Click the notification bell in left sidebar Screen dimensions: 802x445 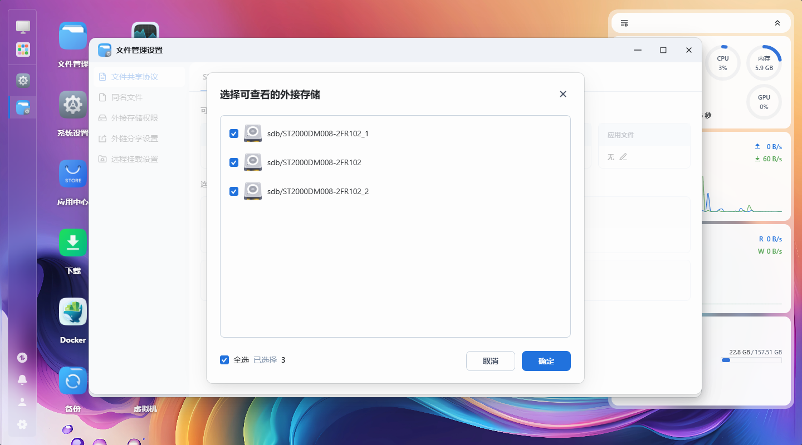coord(22,380)
